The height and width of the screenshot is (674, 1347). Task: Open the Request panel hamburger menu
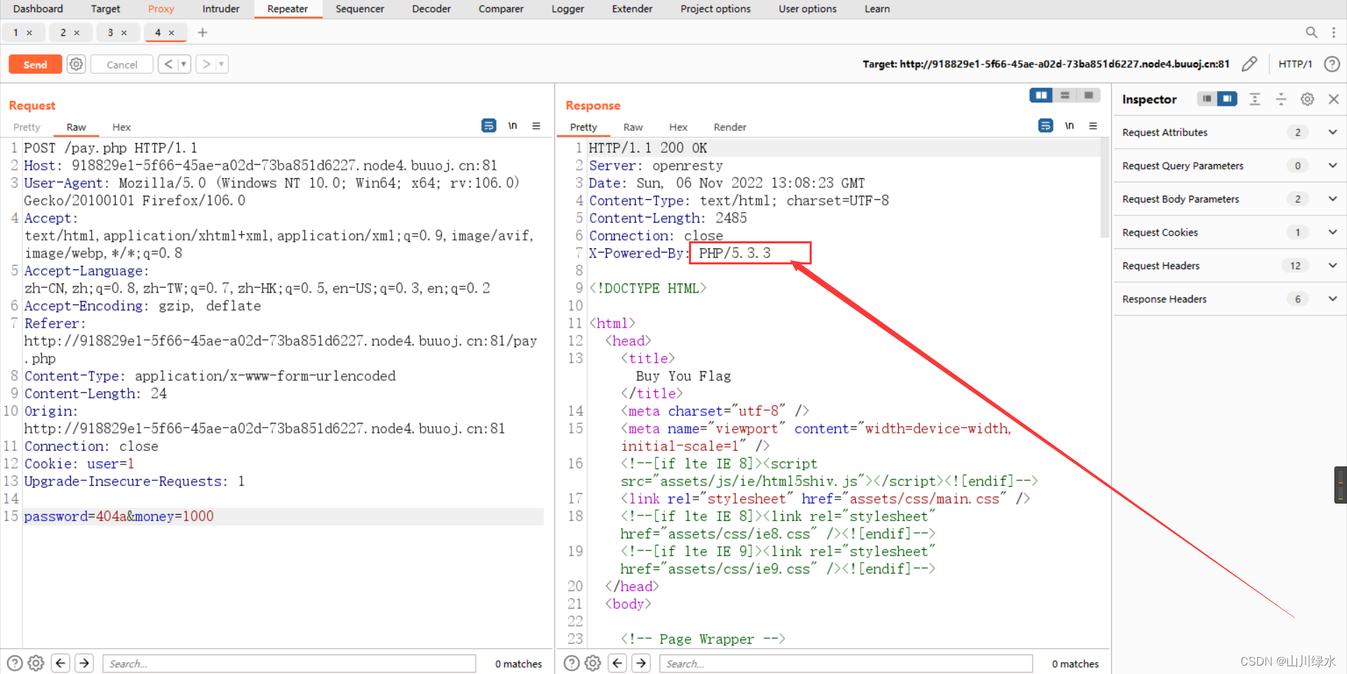(536, 126)
